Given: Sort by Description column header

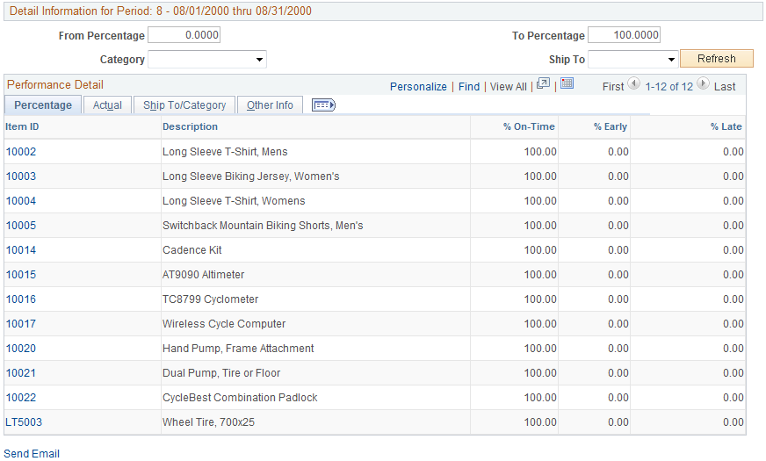Looking at the screenshot, I should pos(190,127).
